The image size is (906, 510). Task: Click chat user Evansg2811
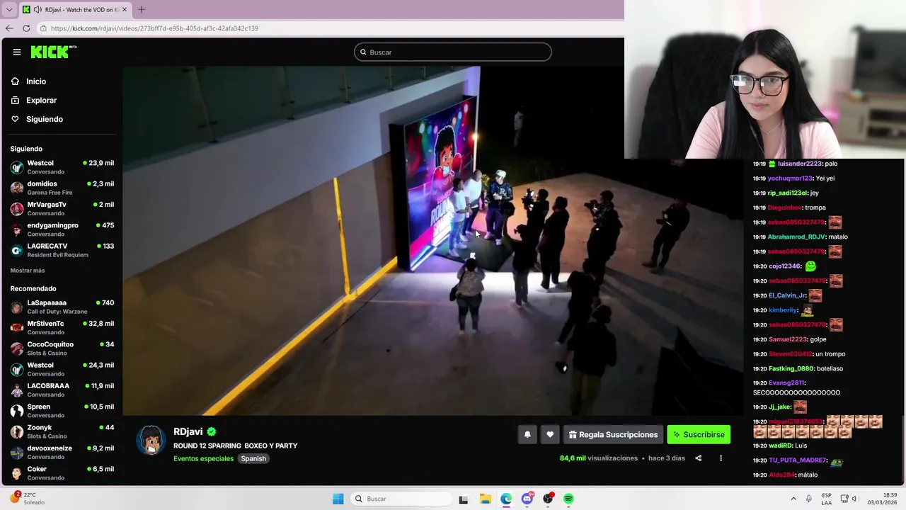tap(786, 383)
